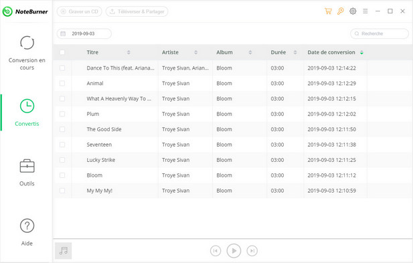Click the 2019-09-03 12:14:22 date cell
This screenshot has width=413, height=263.
point(331,68)
